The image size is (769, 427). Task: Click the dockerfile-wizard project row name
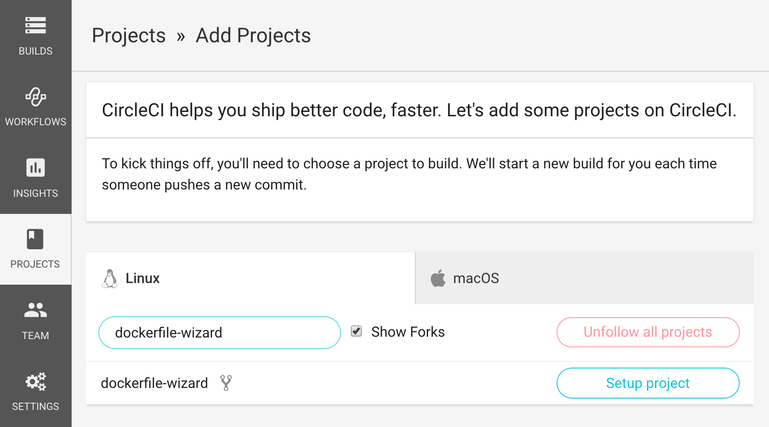[x=154, y=383]
